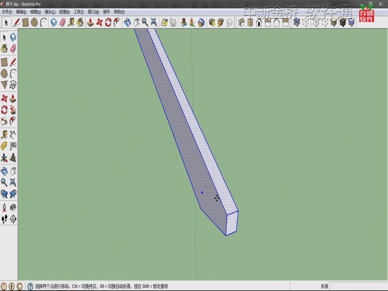Click Zoom Extents in the top toolbar
This screenshot has height=291, width=388.
click(x=154, y=22)
